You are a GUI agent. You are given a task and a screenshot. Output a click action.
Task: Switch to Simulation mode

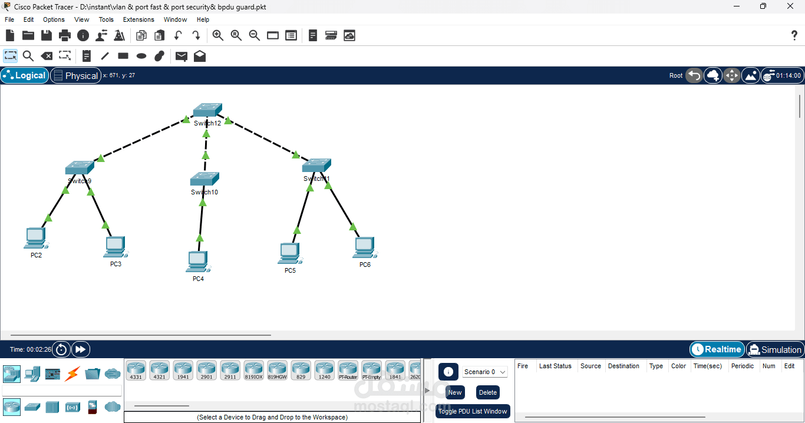(x=775, y=349)
